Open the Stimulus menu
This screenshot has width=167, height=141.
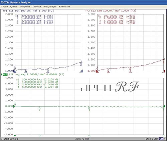pos(37,7)
